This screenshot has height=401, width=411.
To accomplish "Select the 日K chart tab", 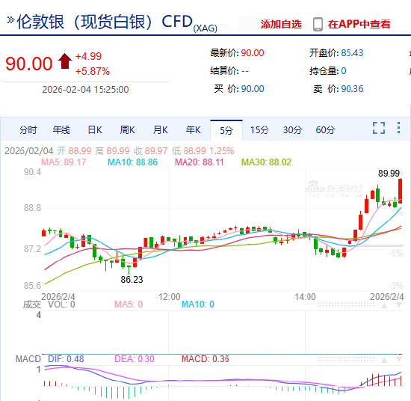I will point(95,130).
